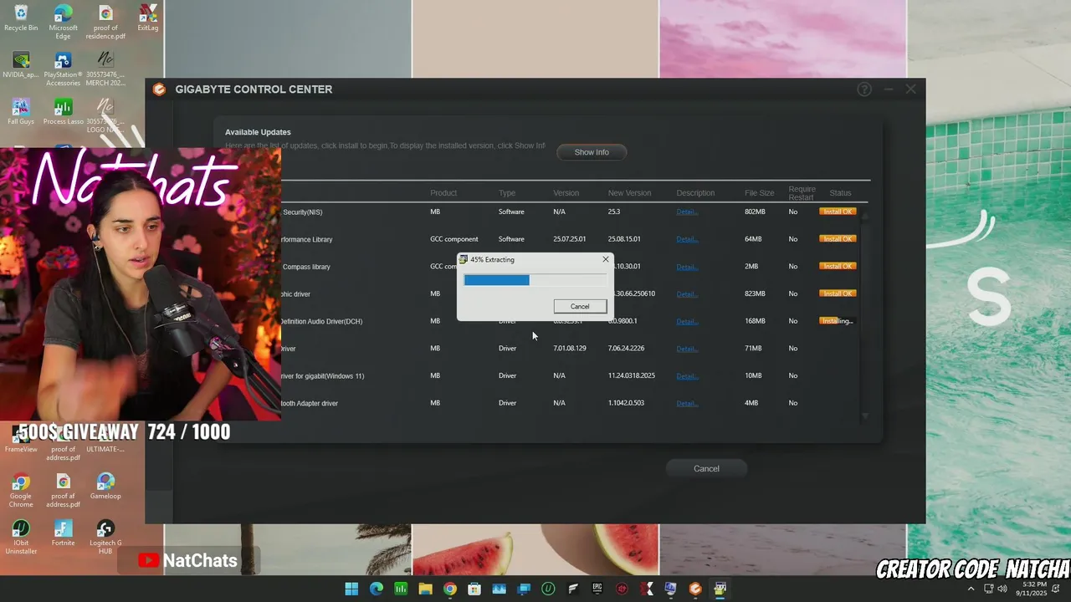Close the 45% Extracting dialog
Viewport: 1071px width, 602px height.
606,259
